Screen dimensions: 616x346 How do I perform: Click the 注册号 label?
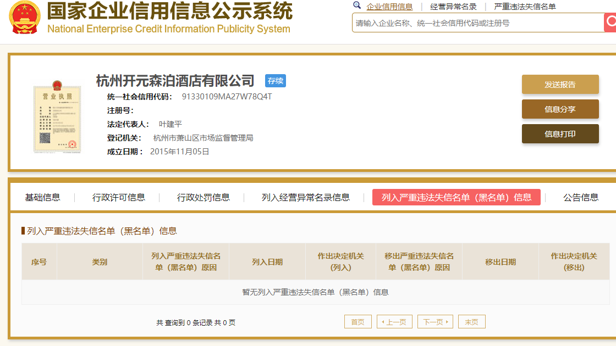click(x=120, y=110)
